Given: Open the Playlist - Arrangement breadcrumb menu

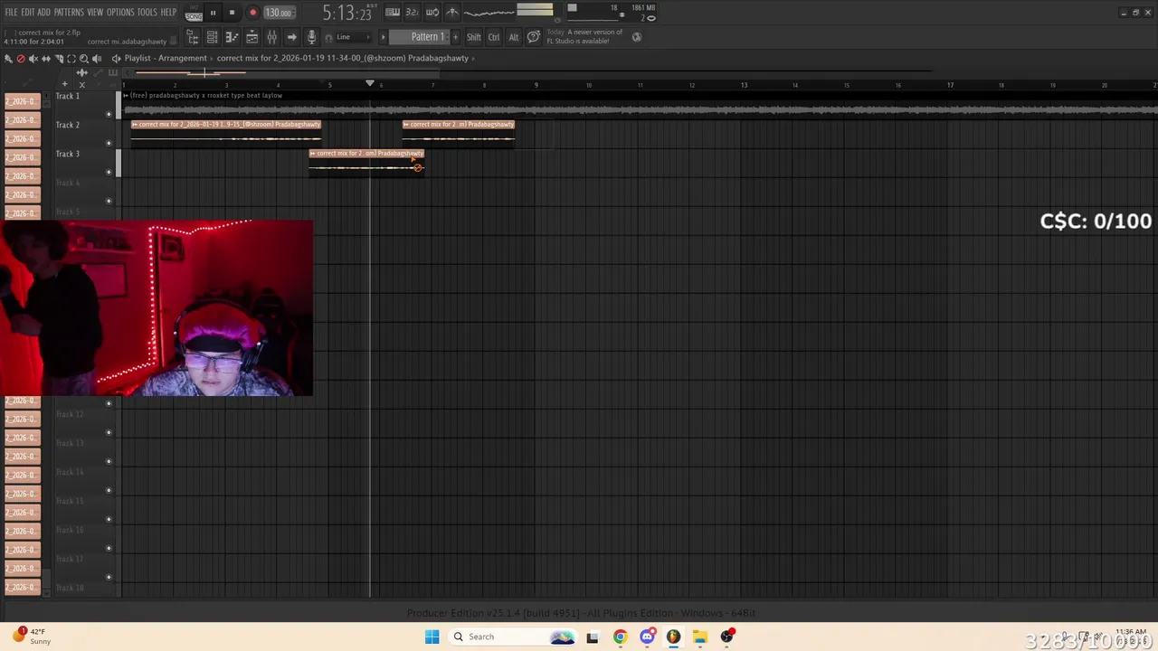Looking at the screenshot, I should [x=166, y=58].
